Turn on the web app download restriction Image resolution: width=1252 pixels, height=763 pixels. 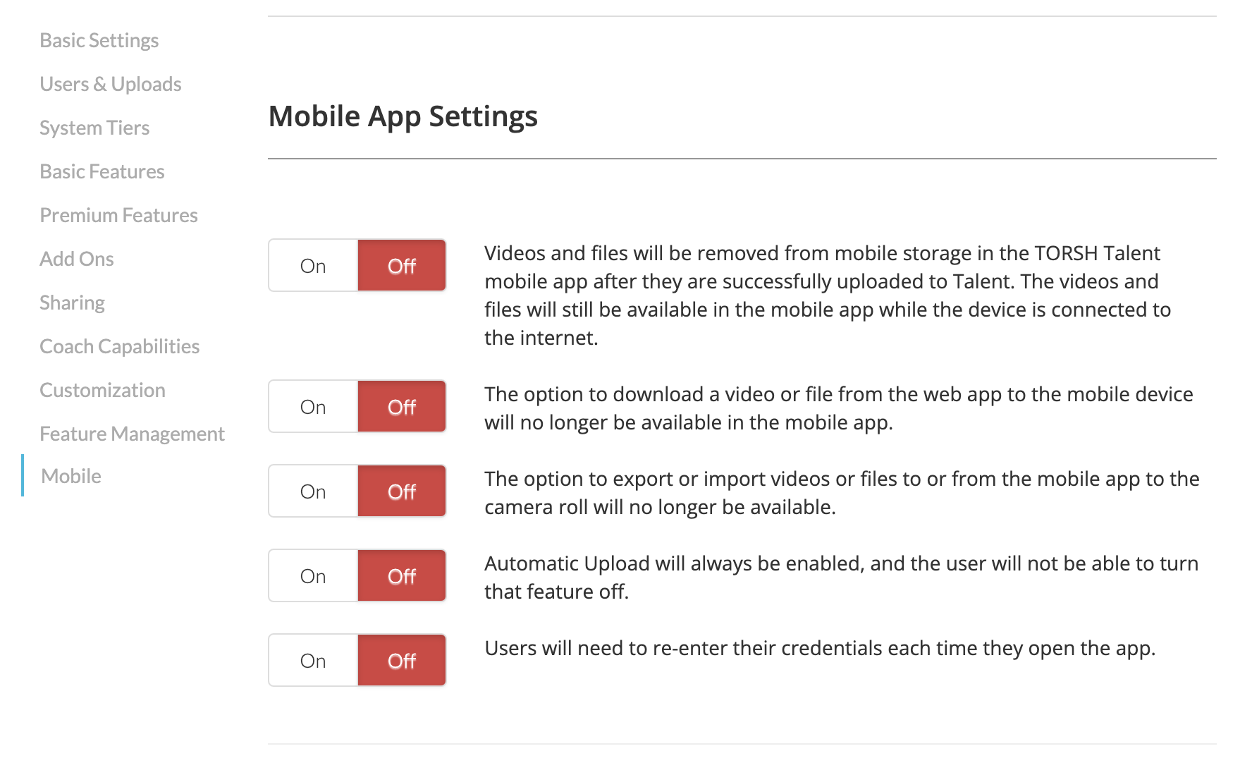pos(313,407)
